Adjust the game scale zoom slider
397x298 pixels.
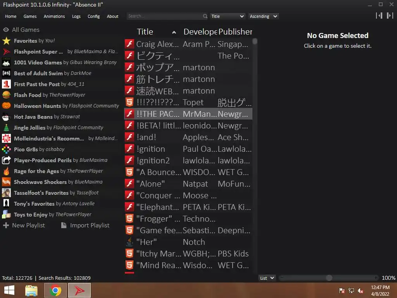pyautogui.click(x=329, y=278)
